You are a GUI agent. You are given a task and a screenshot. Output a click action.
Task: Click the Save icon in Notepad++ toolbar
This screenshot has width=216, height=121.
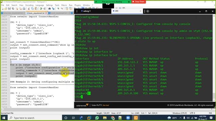click(x=9, y=9)
